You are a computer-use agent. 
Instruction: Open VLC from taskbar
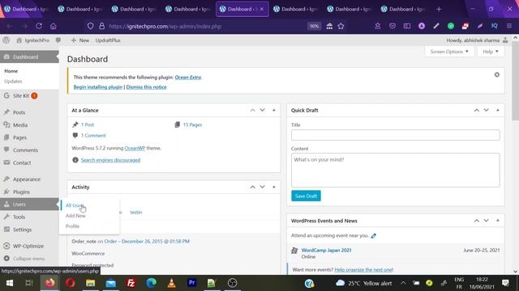171,283
